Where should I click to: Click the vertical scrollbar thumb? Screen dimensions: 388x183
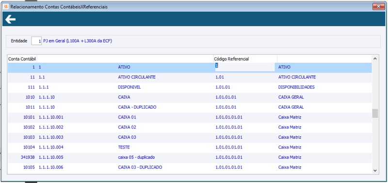tap(375, 114)
